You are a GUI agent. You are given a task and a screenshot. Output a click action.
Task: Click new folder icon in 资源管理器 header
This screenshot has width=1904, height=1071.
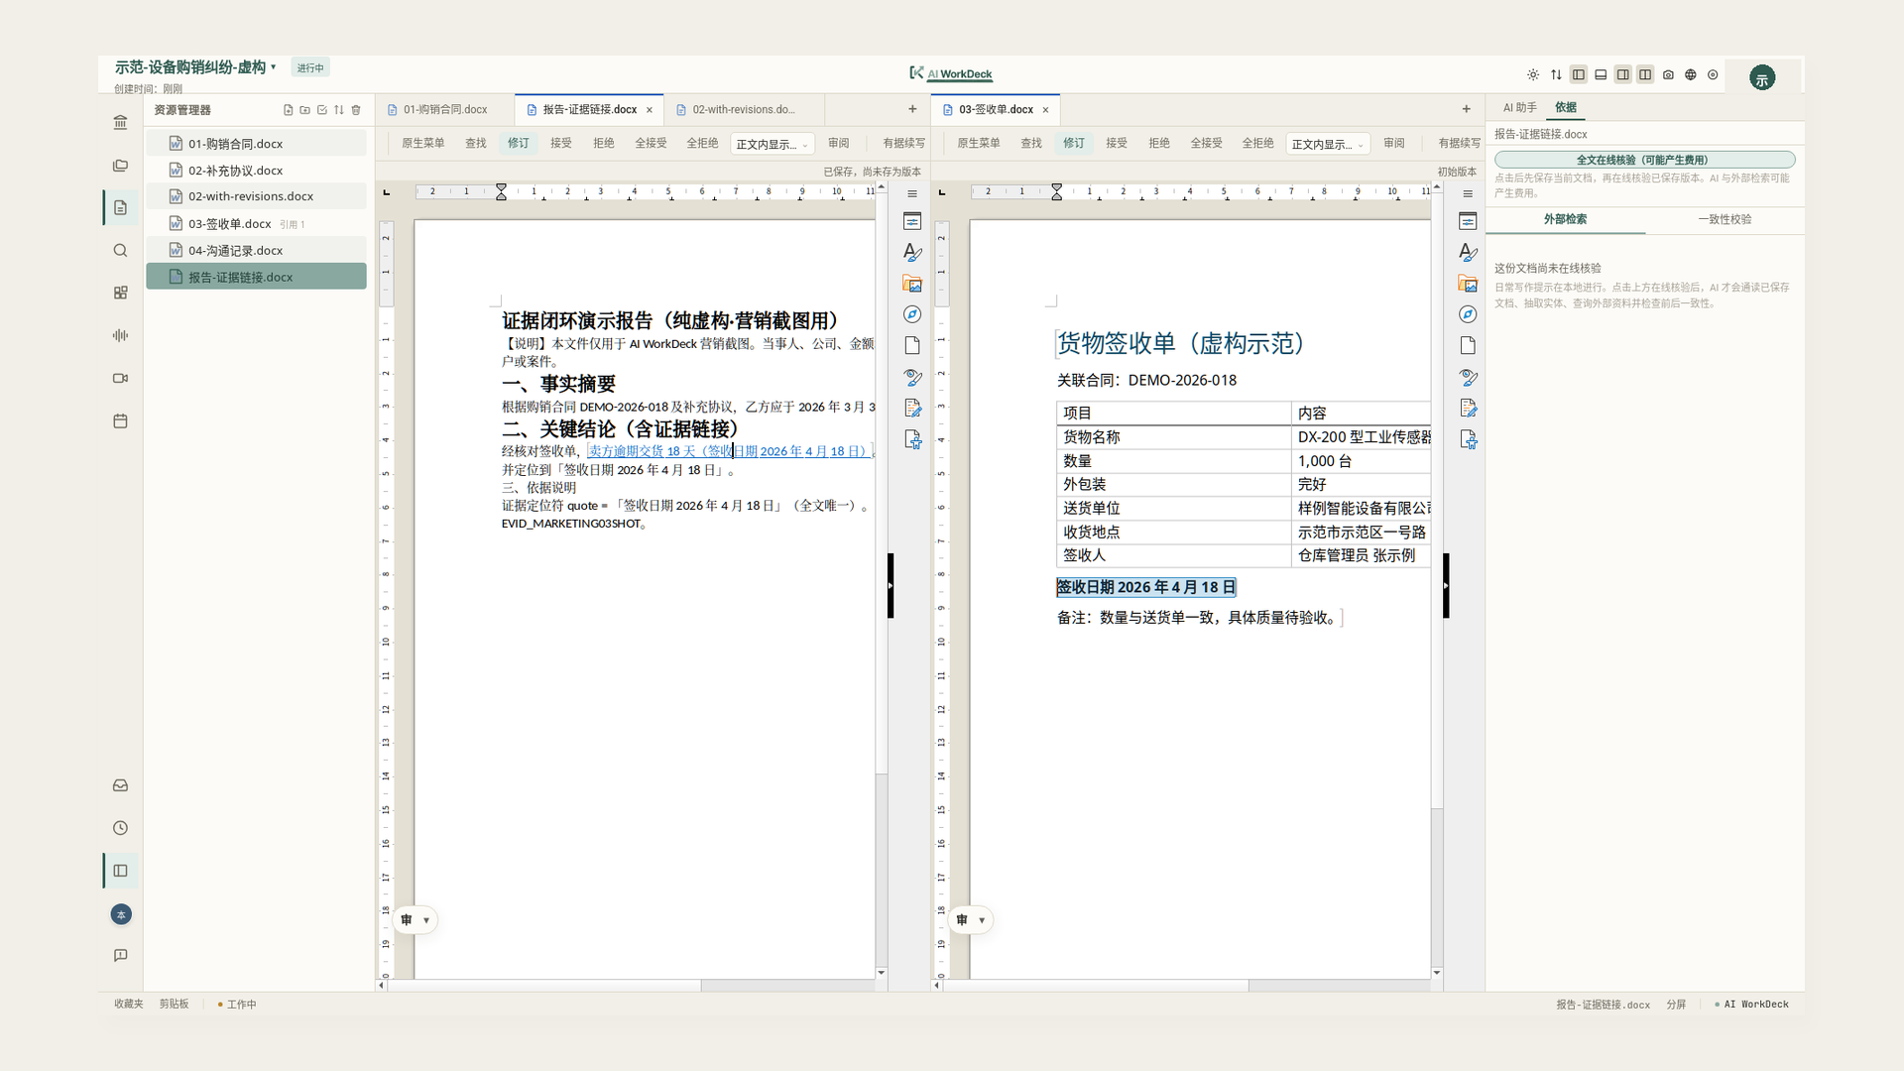click(305, 110)
